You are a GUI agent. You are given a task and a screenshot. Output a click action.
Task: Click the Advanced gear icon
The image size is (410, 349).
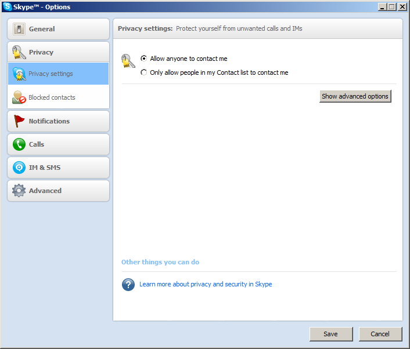[19, 191]
